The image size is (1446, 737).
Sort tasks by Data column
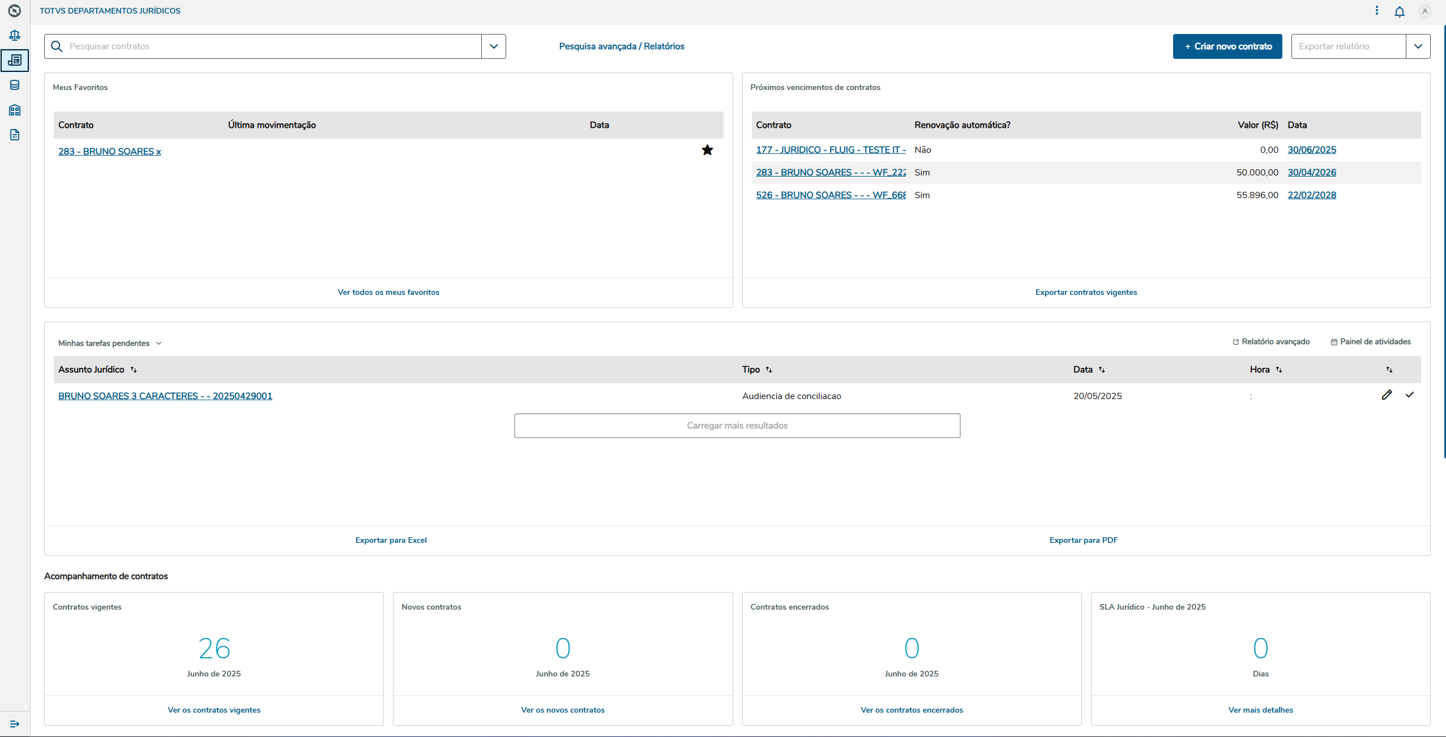[x=1102, y=370]
